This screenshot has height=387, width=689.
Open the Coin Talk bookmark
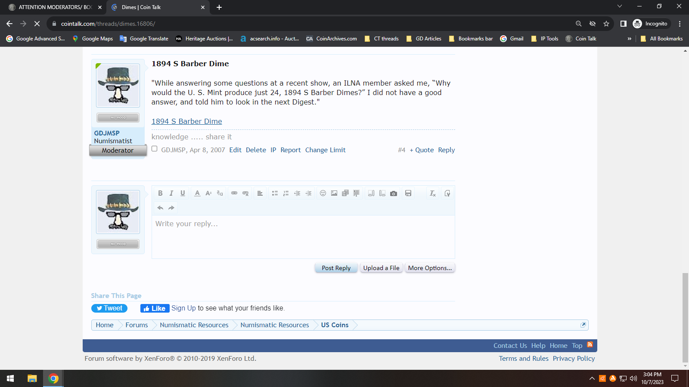pos(581,39)
